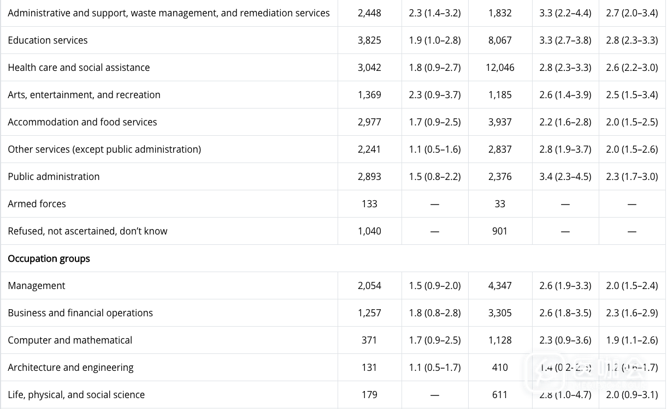Select the 'Armed forces' row label
The height and width of the screenshot is (409, 667).
tap(37, 204)
